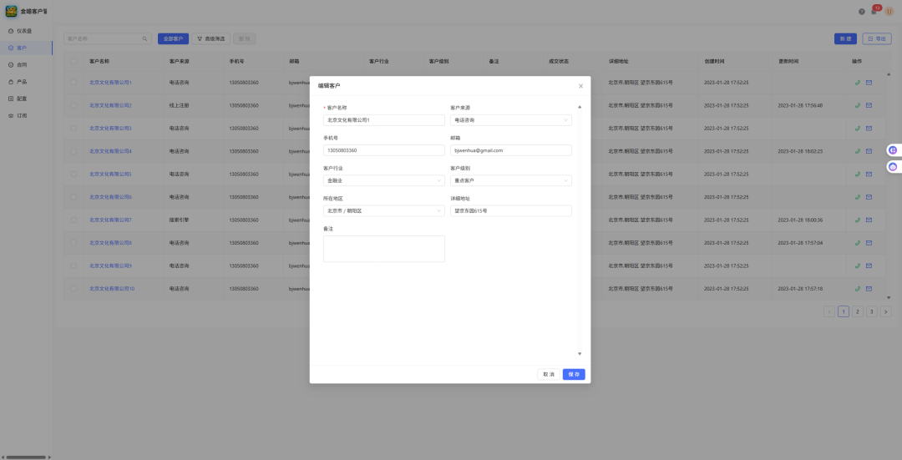Click the phone icon for 北京文化有限公司9
Screen dimensions: 902x460
(857, 265)
